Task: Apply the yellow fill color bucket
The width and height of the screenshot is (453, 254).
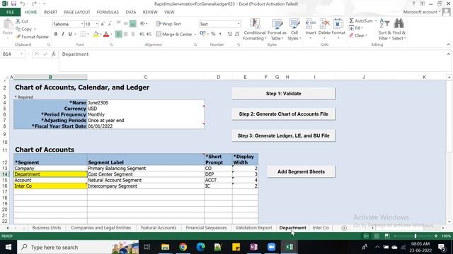Action: point(96,35)
